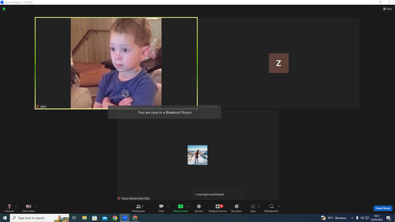Expand arrow beside Whiteboards
395x222 pixels.
(x=279, y=207)
